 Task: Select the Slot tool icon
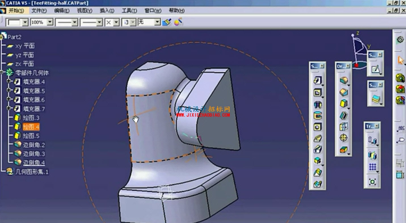(x=317, y=149)
